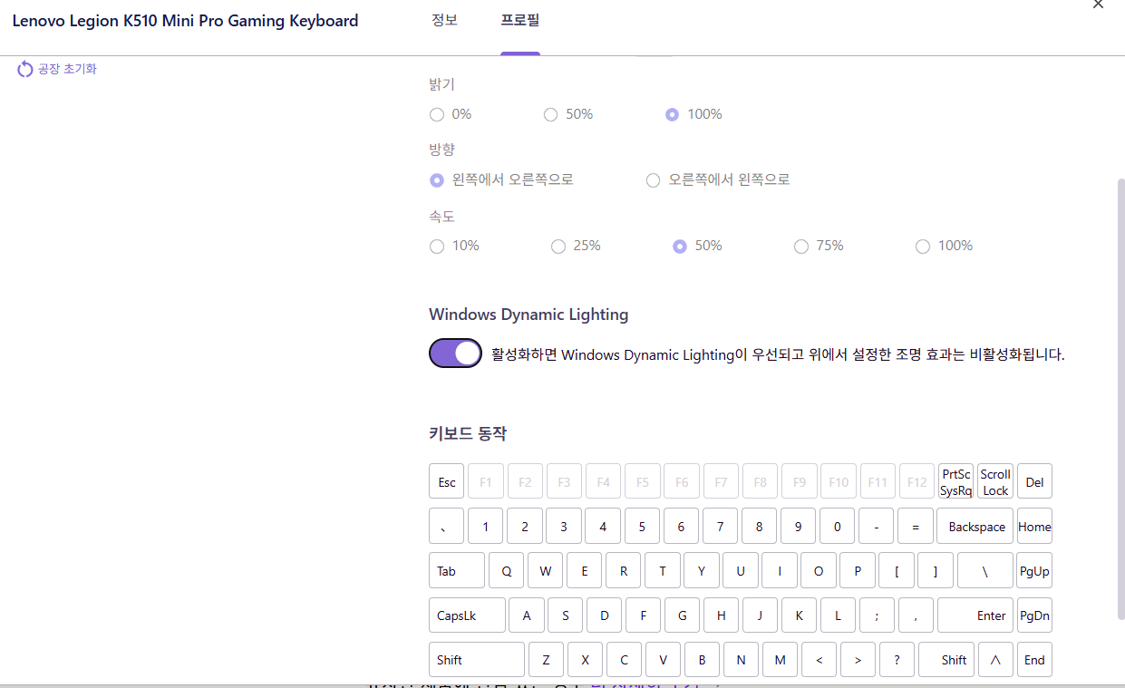Select the C key
The height and width of the screenshot is (688, 1125).
click(624, 659)
